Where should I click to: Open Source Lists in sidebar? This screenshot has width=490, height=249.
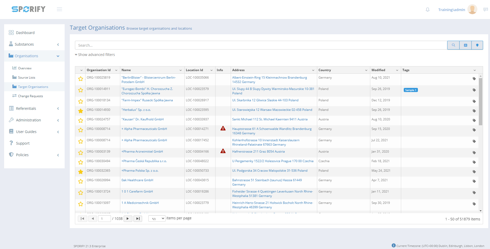click(x=27, y=78)
